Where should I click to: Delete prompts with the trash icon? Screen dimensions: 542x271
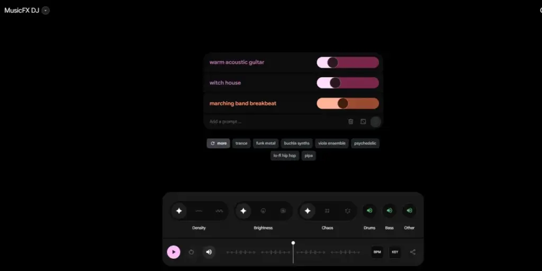coord(350,122)
